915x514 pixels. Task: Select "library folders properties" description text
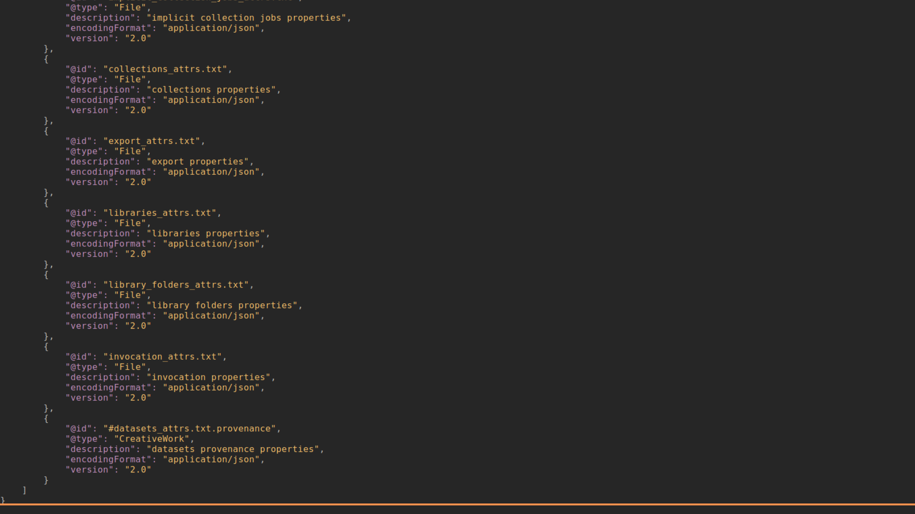click(222, 306)
